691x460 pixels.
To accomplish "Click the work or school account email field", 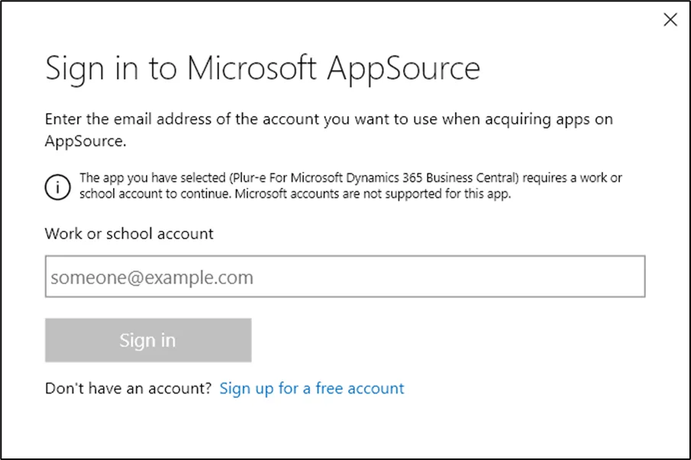I will pos(345,277).
